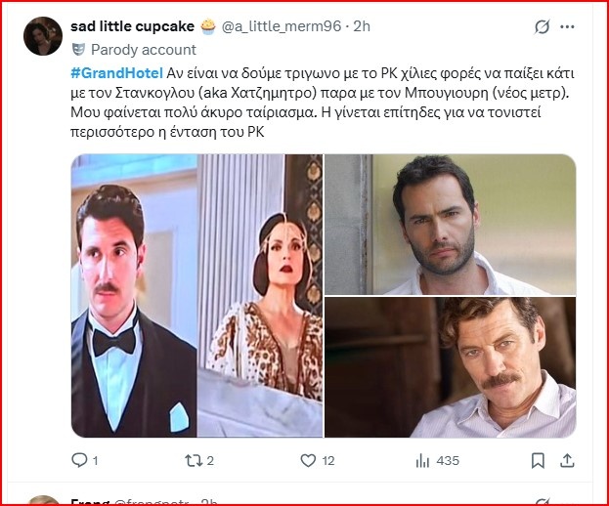Open top-right photo of bearded man

450,224
